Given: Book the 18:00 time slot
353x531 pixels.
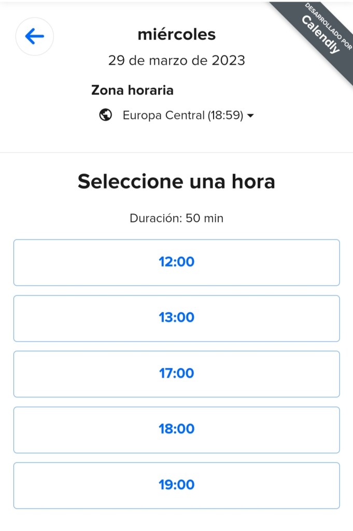Looking at the screenshot, I should [176, 429].
